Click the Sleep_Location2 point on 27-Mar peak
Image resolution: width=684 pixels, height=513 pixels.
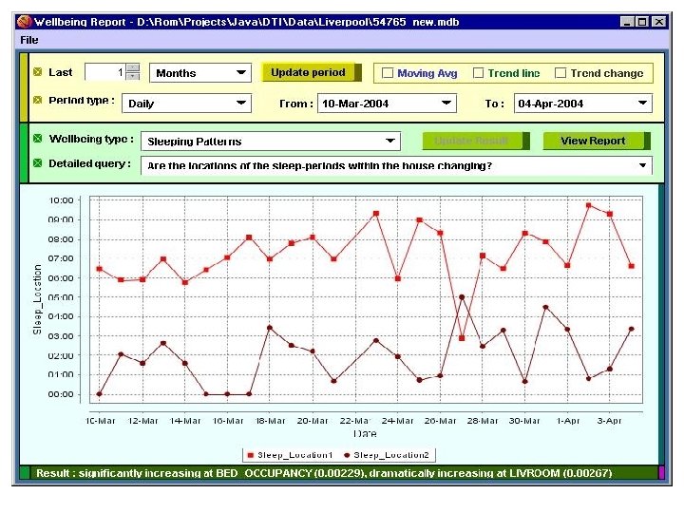click(462, 297)
